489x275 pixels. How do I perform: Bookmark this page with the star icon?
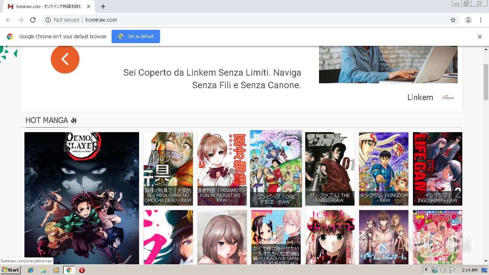[x=453, y=20]
